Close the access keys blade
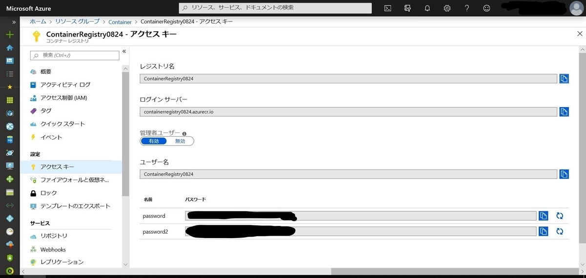Viewport: 586px width, 278px height. tap(580, 34)
